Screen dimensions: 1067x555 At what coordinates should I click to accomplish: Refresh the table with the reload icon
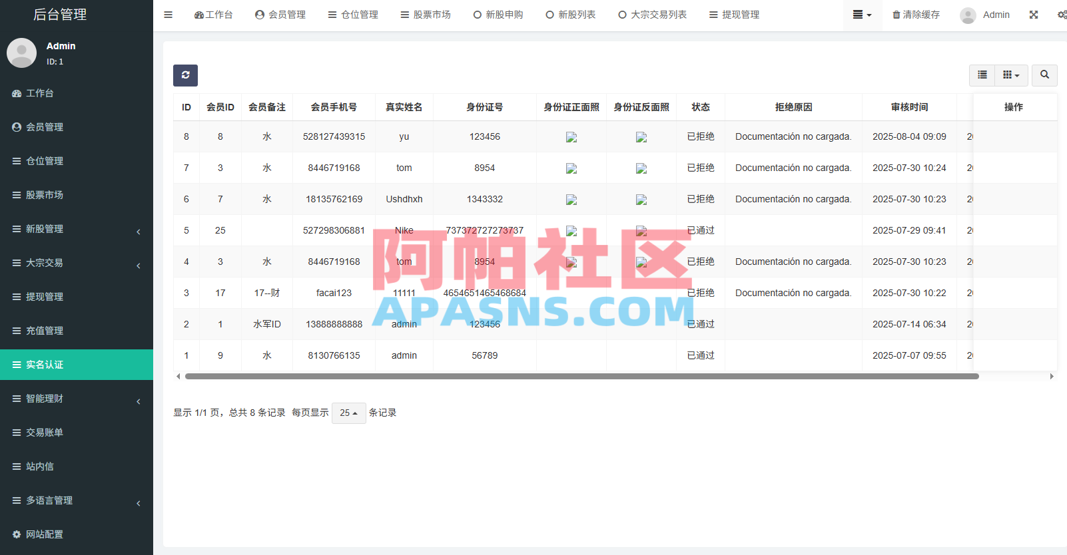click(x=185, y=75)
